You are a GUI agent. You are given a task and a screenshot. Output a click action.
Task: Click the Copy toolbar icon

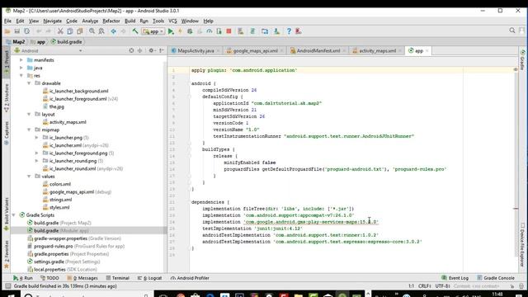[x=70, y=31]
